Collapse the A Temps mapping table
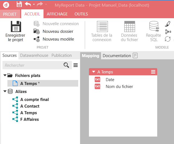Viewport: 174px width, 144px height. point(94,72)
